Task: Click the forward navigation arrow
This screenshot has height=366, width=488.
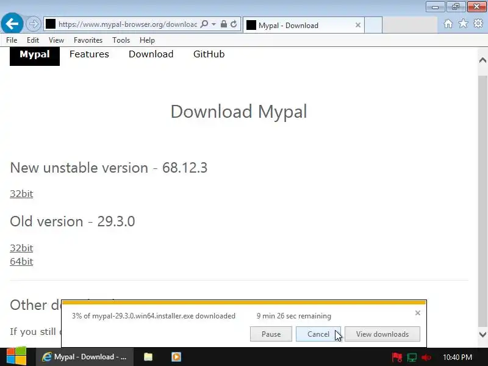Action: pos(34,24)
